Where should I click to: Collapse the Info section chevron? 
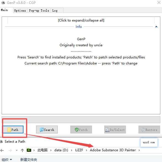point(156,27)
